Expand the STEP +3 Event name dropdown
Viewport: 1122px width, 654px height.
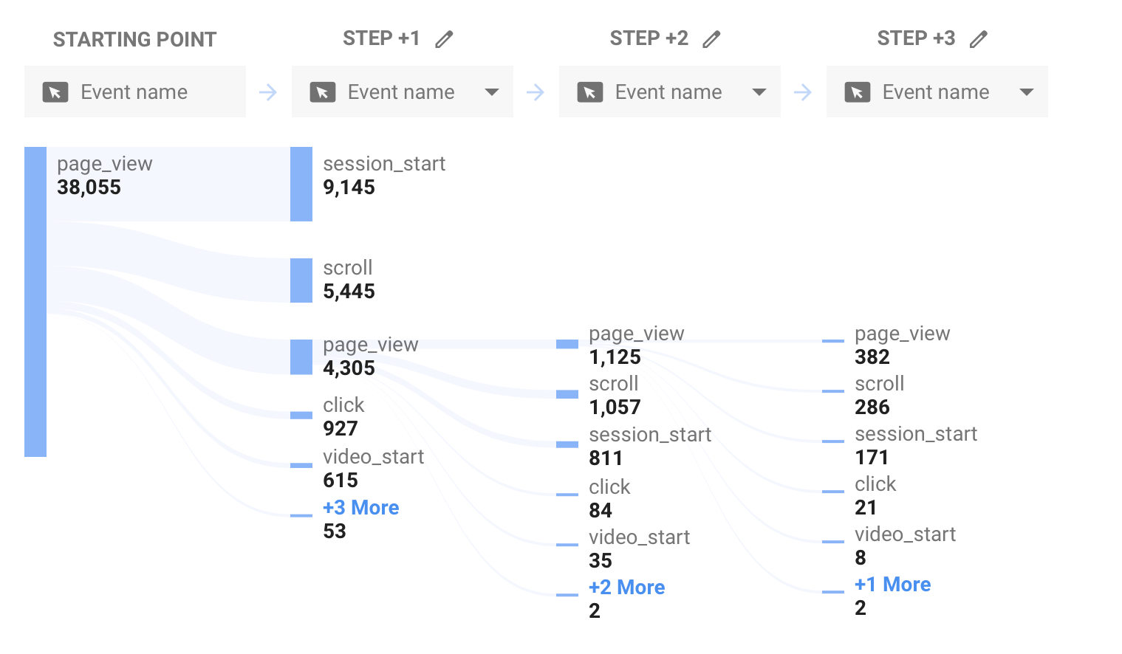tap(937, 92)
